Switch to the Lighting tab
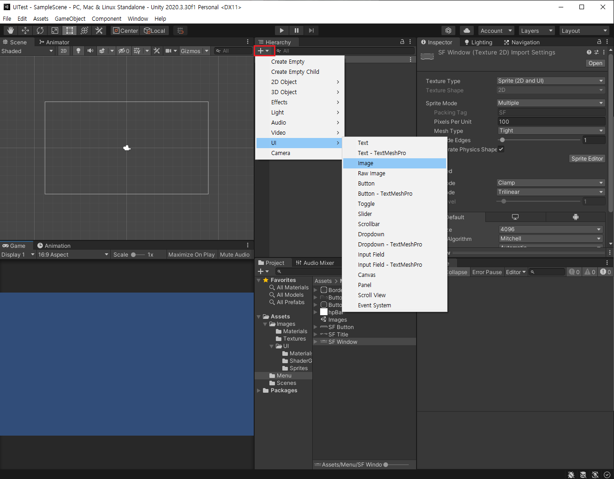 (478, 42)
